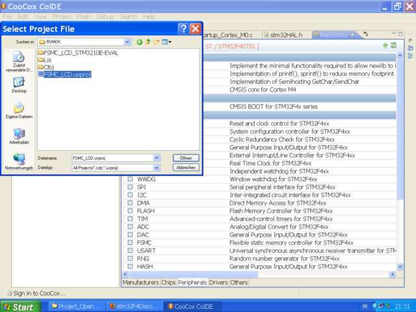Switch to CooCox CoIDE taskbar button

pos(192,306)
